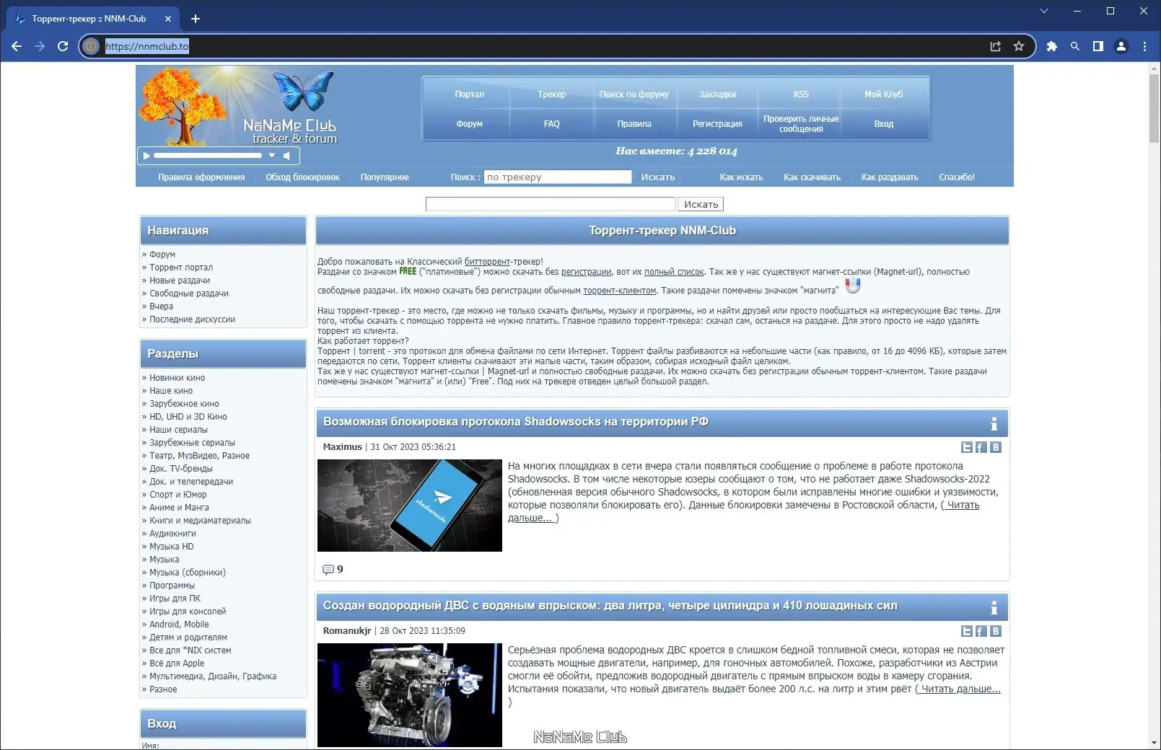Go back to the previous page
The width and height of the screenshot is (1161, 750).
click(17, 46)
